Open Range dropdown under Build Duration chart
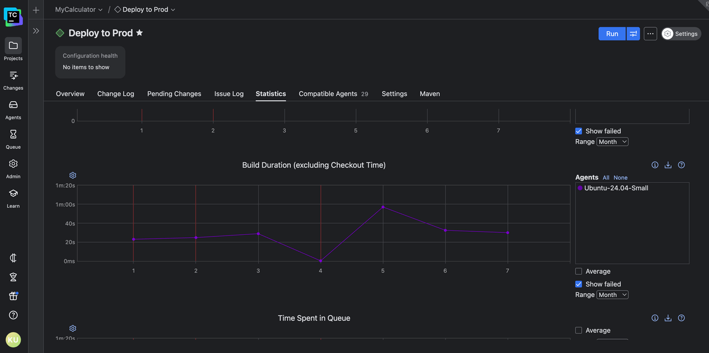Viewport: 709px width, 353px height. [612, 295]
